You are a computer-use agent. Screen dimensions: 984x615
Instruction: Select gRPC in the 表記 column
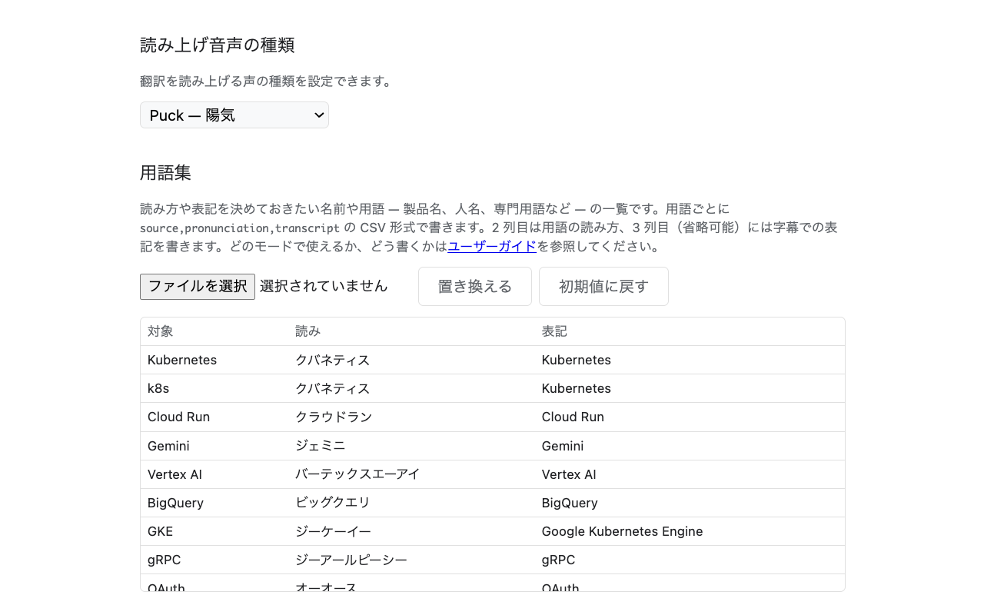click(558, 560)
